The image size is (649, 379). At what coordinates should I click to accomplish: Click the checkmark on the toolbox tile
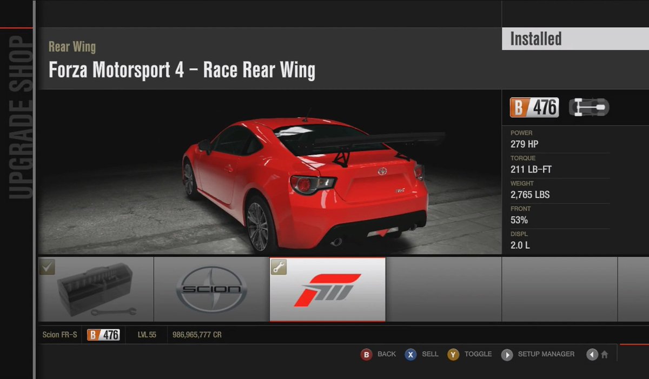click(47, 267)
